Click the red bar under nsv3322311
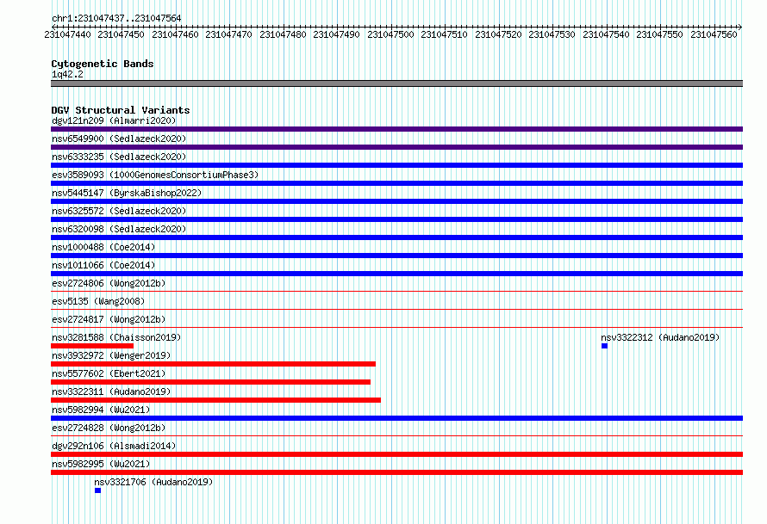This screenshot has width=767, height=524. click(x=215, y=400)
